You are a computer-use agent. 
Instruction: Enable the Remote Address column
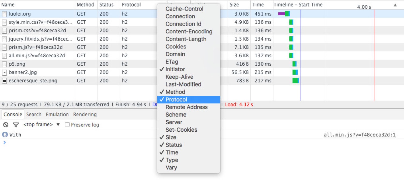pyautogui.click(x=186, y=107)
